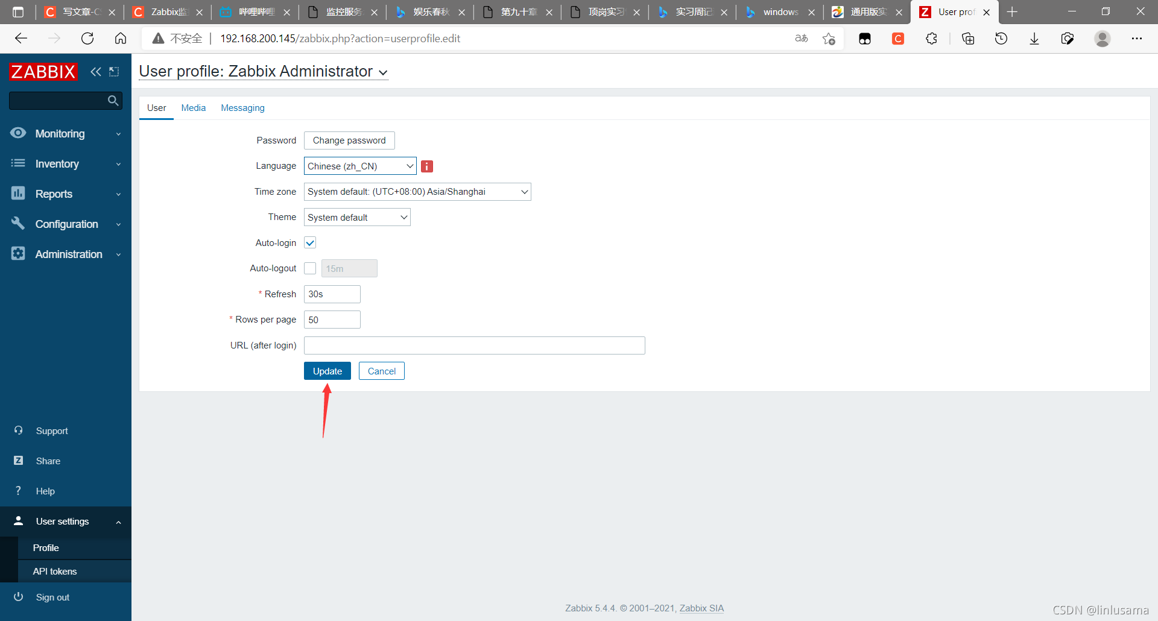Viewport: 1158px width, 621px height.
Task: Open the Language dropdown
Action: (360, 166)
